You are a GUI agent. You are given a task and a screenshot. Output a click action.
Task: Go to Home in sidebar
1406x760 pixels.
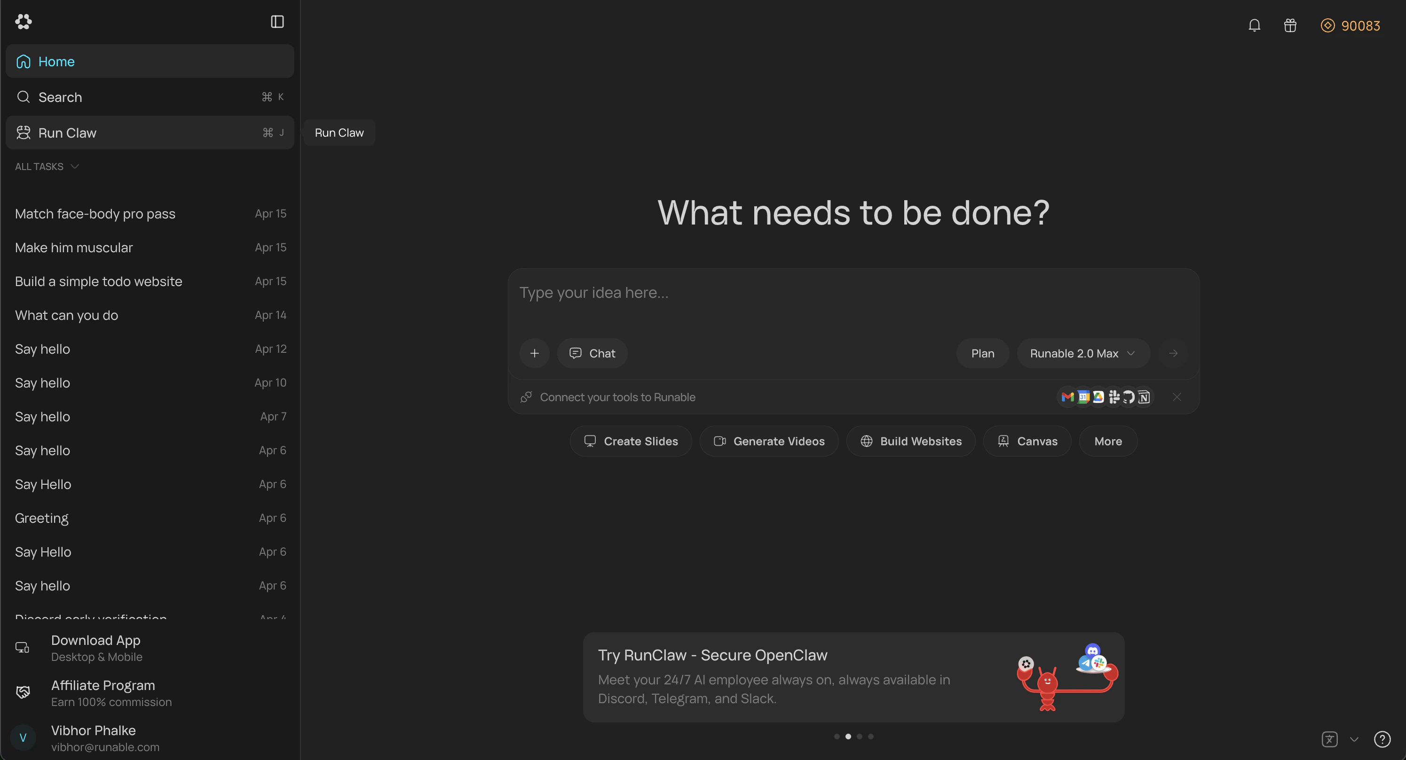pyautogui.click(x=150, y=62)
